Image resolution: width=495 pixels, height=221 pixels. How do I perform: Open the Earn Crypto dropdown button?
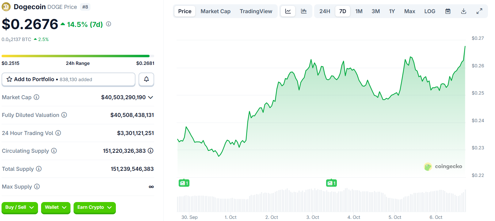tap(94, 208)
